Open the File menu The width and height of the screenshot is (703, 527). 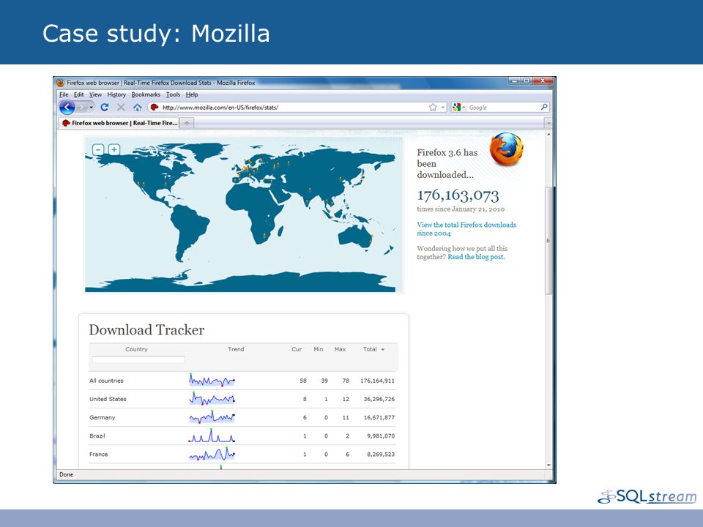point(64,94)
